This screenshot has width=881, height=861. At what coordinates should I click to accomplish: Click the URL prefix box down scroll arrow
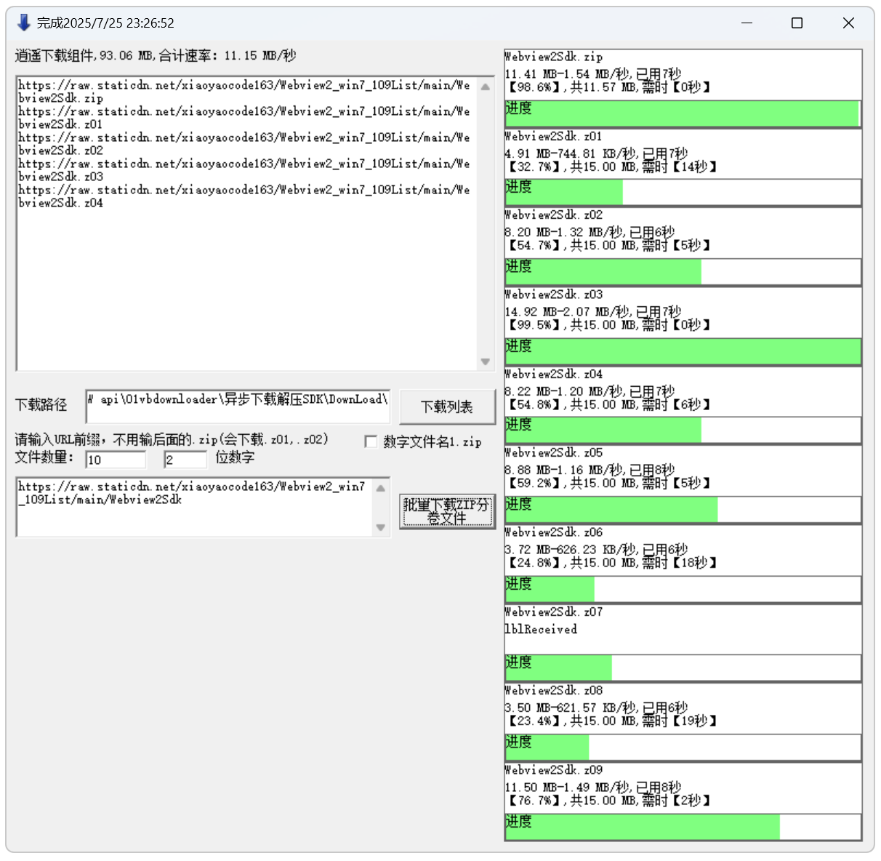coord(381,527)
